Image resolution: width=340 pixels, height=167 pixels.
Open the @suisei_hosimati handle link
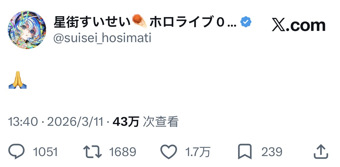(102, 38)
